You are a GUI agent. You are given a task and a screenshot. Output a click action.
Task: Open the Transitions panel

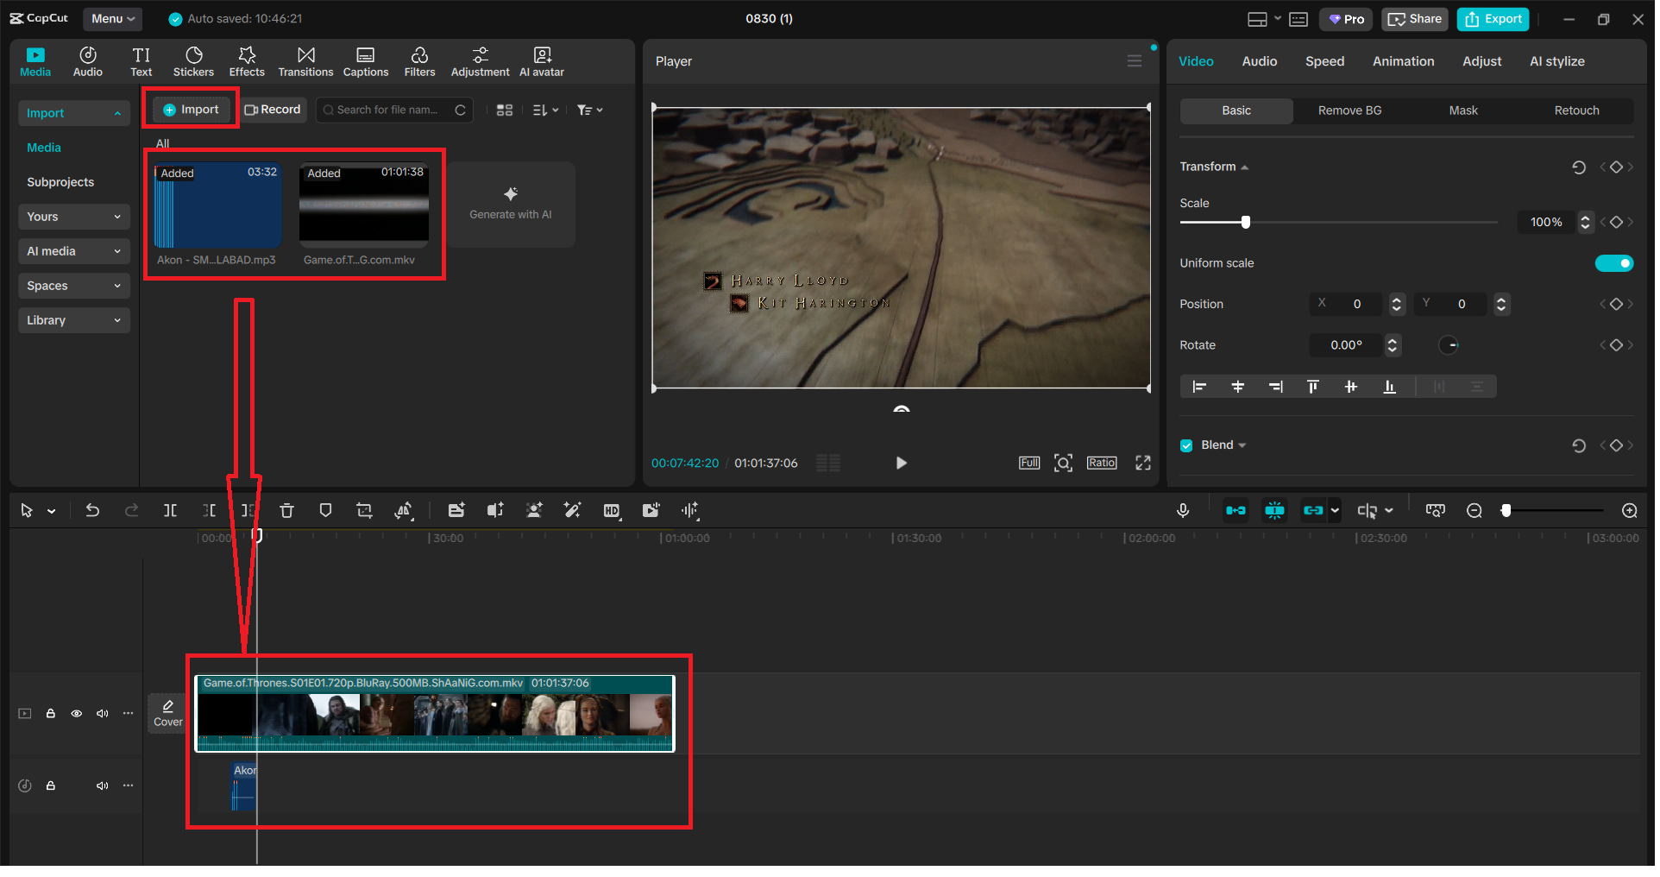pos(305,62)
